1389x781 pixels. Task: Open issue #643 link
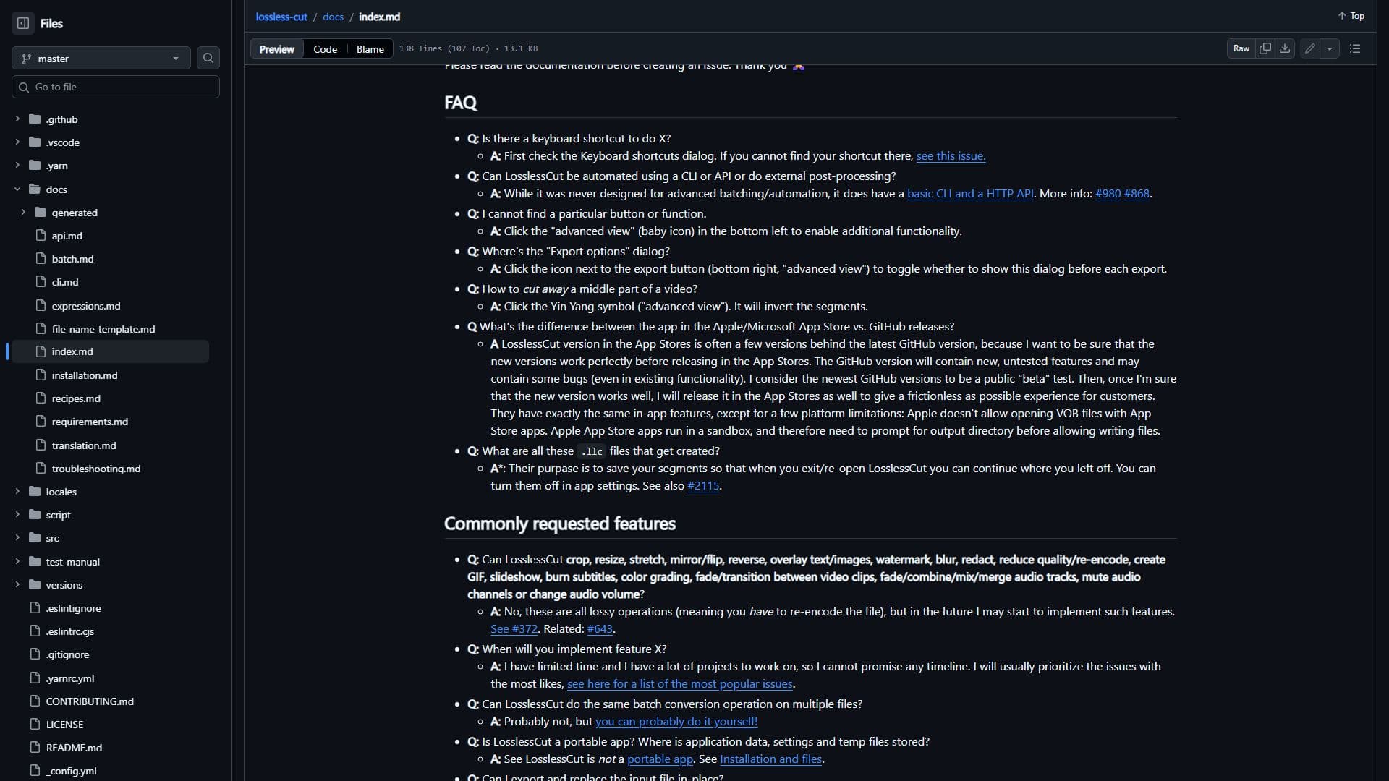[x=600, y=628]
